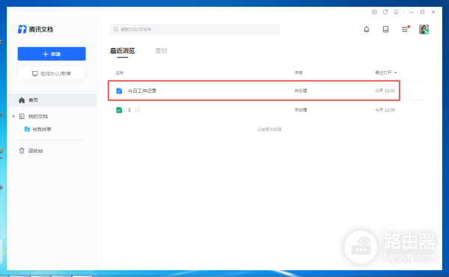The width and height of the screenshot is (449, 277).
Task: Switch to the 星标 tab
Action: tap(161, 51)
